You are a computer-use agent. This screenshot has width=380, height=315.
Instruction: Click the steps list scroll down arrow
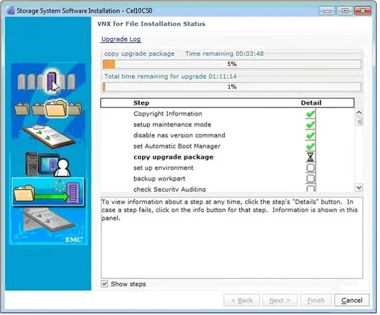tap(359, 188)
